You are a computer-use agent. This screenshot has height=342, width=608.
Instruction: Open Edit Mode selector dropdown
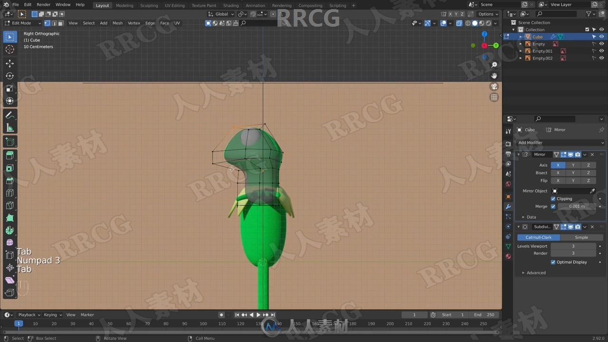point(22,23)
